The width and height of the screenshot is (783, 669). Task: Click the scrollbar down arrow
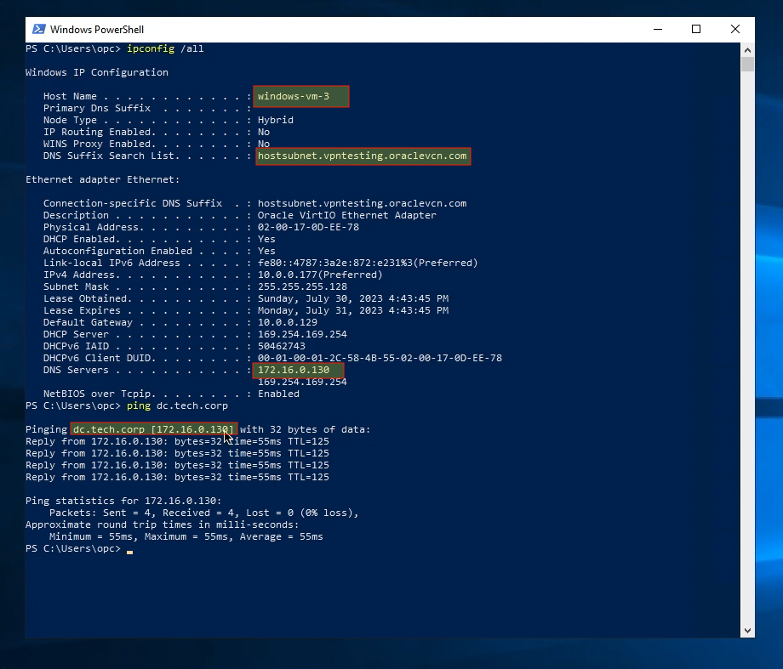click(747, 631)
